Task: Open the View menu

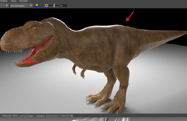Action: [13, 1]
